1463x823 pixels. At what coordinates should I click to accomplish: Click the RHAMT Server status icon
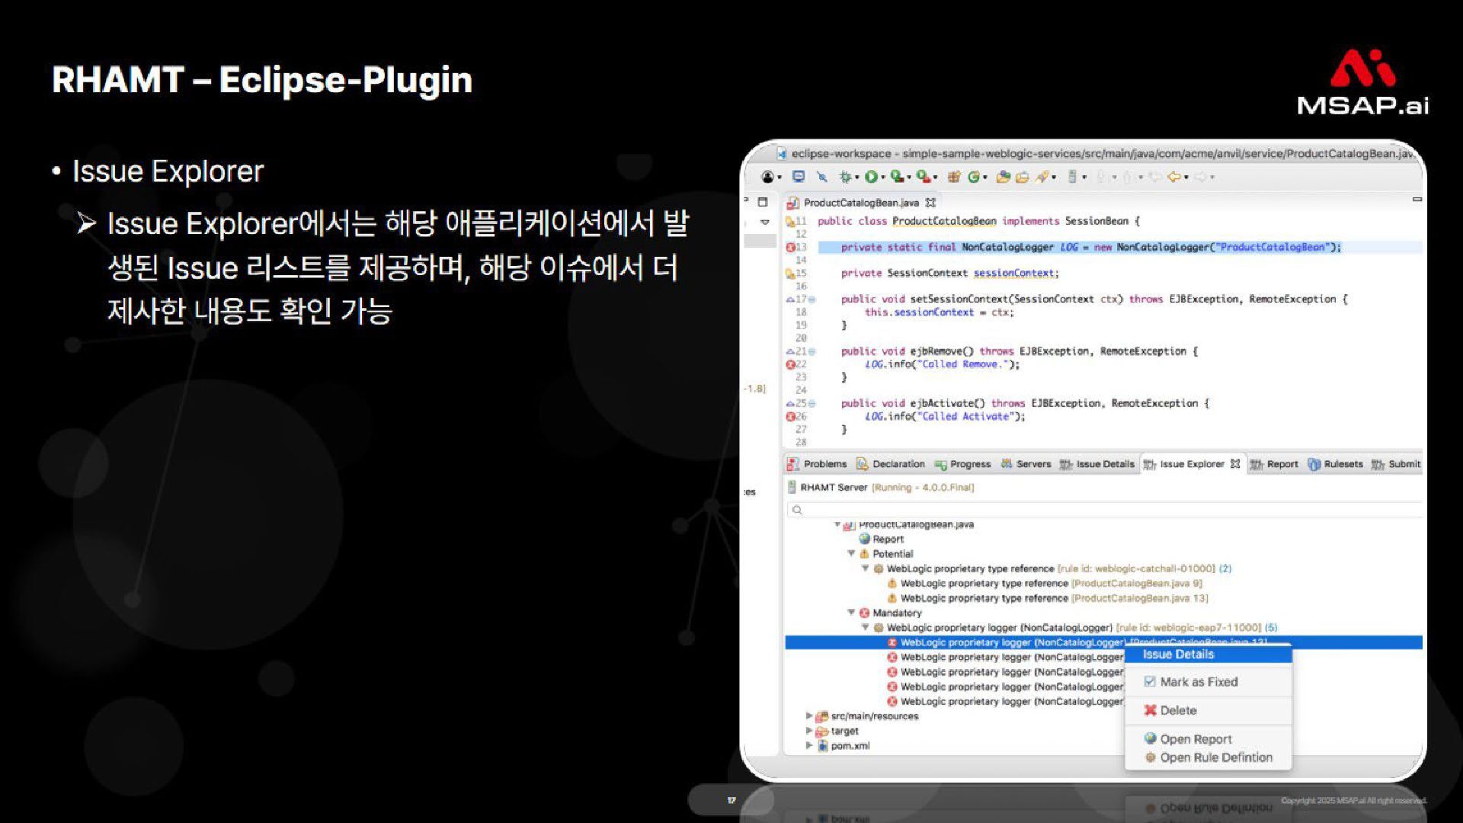pos(792,487)
